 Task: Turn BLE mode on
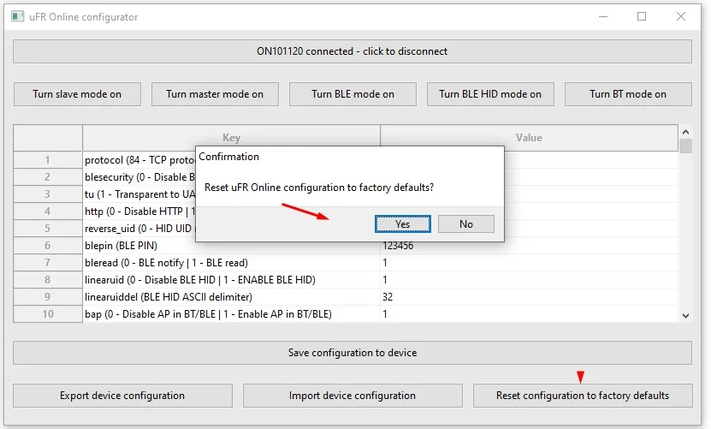click(353, 94)
